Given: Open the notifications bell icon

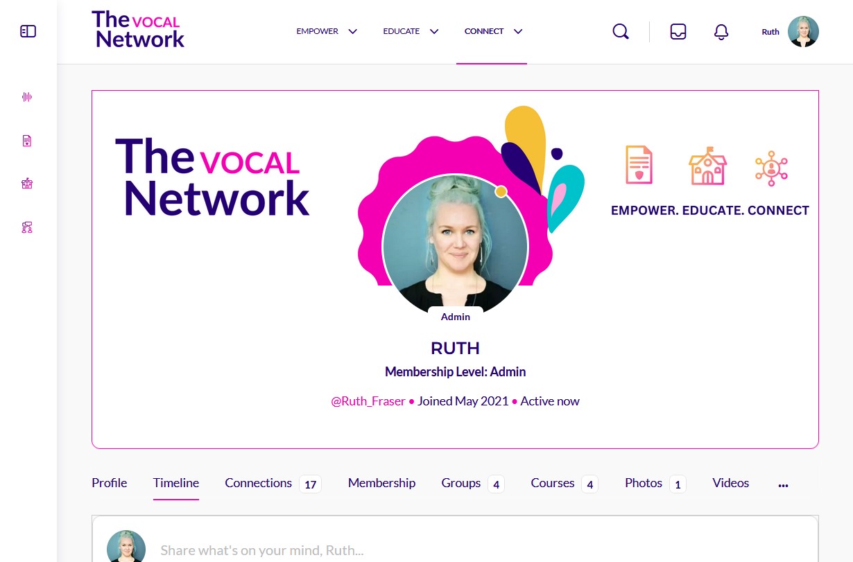Looking at the screenshot, I should (721, 32).
